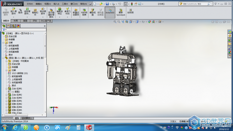Click Move Component (移动零部件) tool
This screenshot has width=233, height=131.
pyautogui.click(x=43, y=11)
